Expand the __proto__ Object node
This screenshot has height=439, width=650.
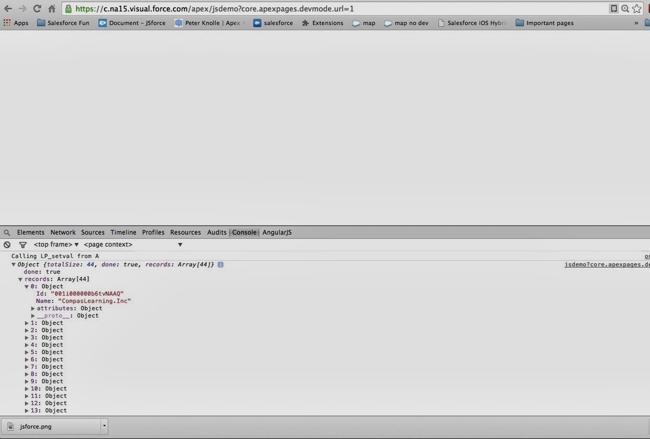tap(33, 316)
